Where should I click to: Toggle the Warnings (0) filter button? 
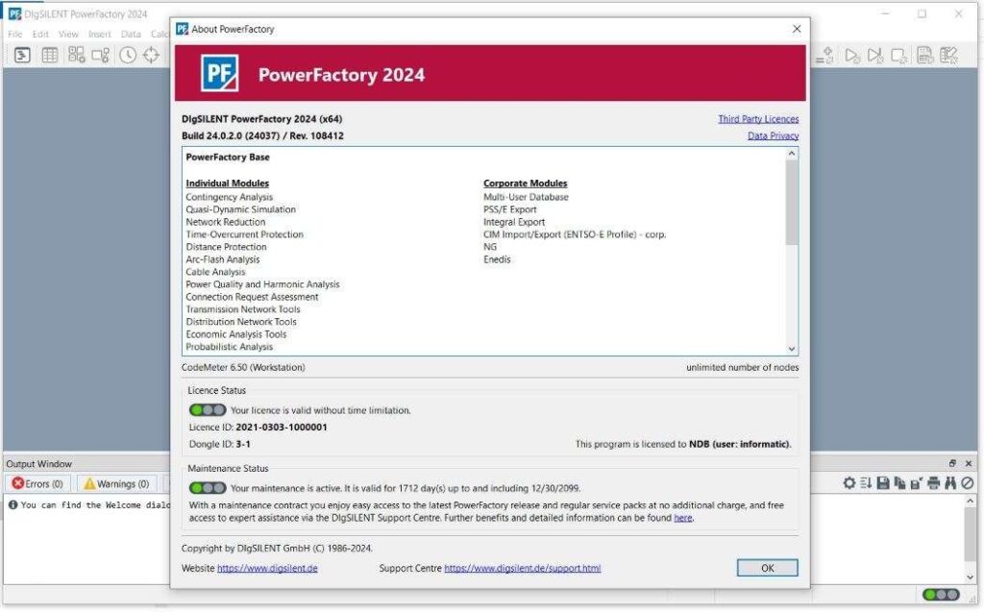point(116,483)
